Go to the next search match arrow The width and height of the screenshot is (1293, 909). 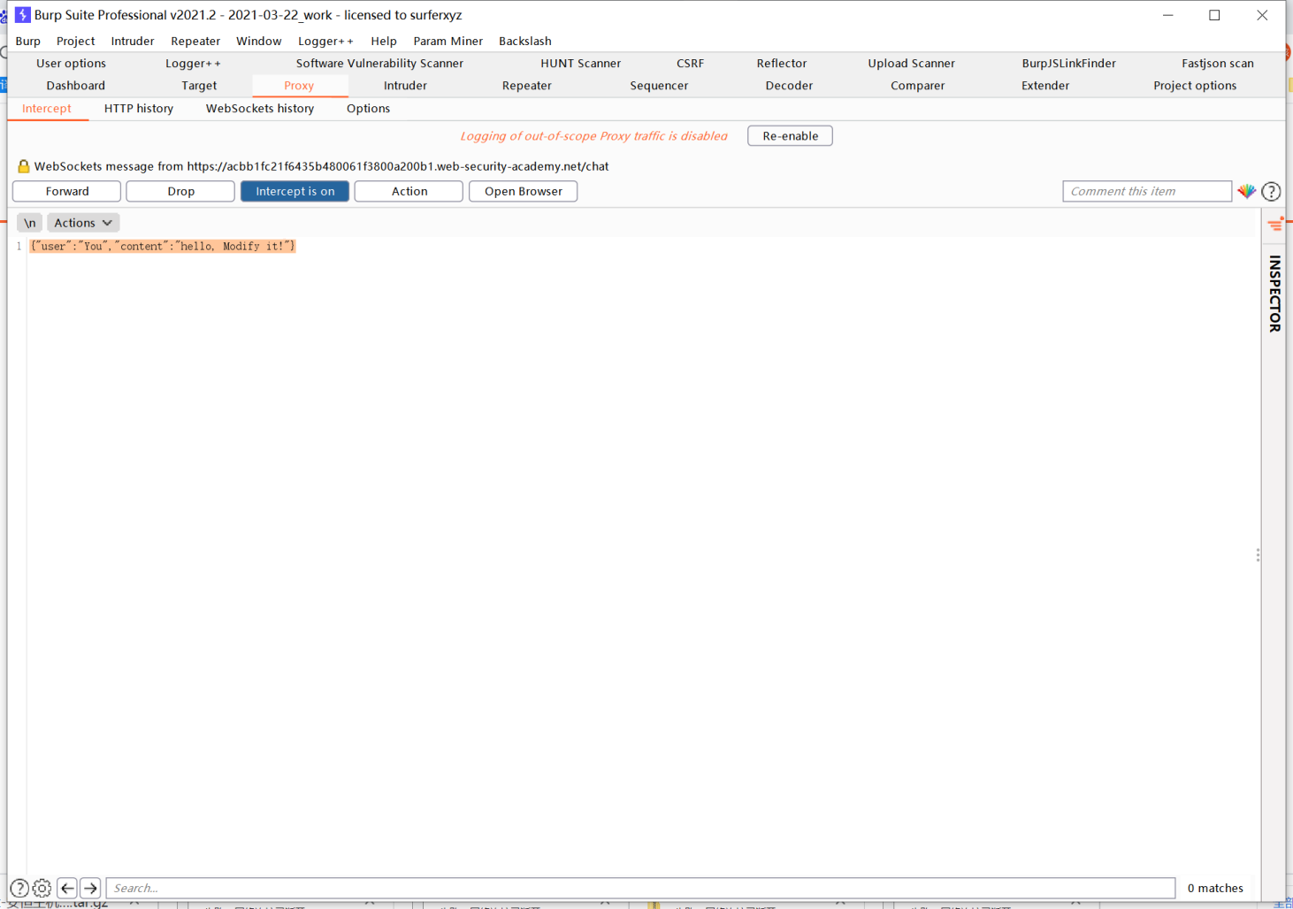point(90,888)
